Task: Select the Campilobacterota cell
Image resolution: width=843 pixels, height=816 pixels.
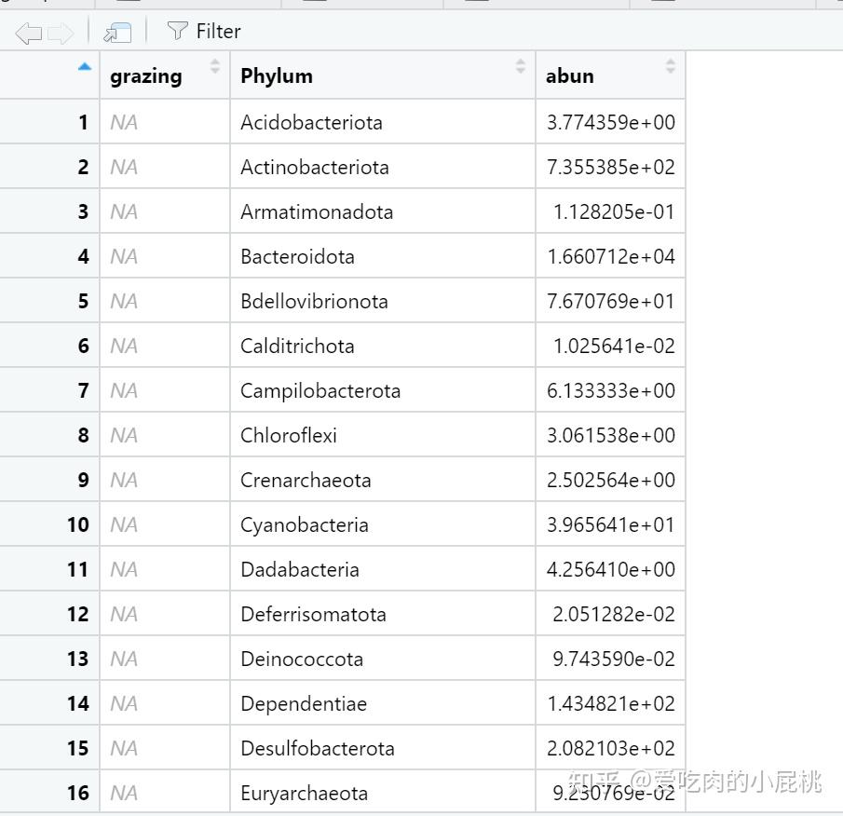Action: [383, 389]
